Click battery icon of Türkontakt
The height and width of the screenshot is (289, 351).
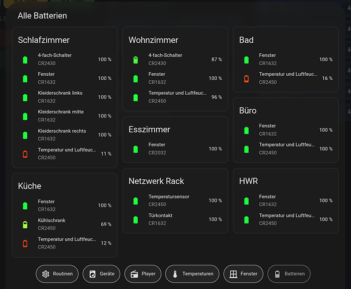pyautogui.click(x=136, y=220)
